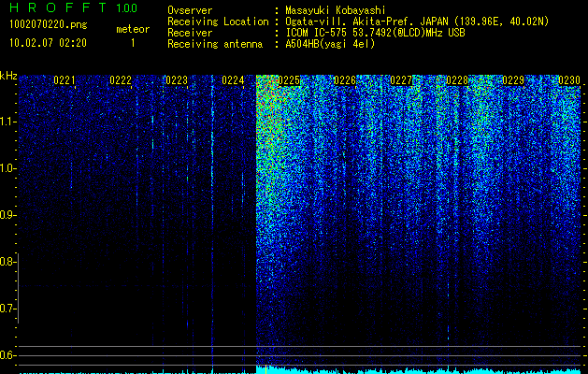Click the 0230 time marker

[569, 80]
